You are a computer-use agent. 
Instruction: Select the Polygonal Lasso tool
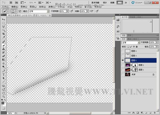click(x=4, y=27)
